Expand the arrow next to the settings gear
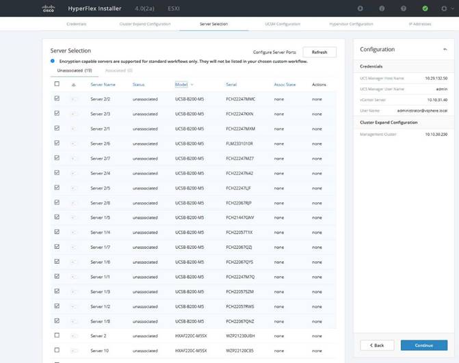 point(453,8)
